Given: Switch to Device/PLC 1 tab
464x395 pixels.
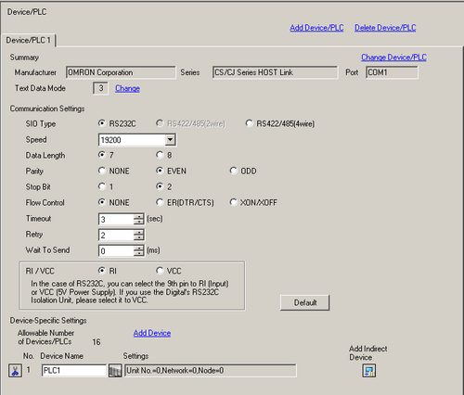Looking at the screenshot, I should coord(28,40).
